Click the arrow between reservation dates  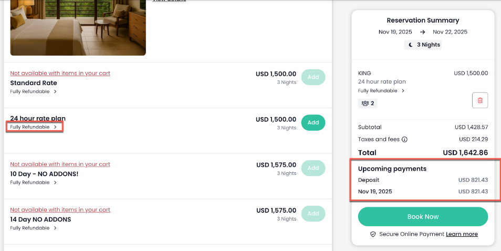422,32
